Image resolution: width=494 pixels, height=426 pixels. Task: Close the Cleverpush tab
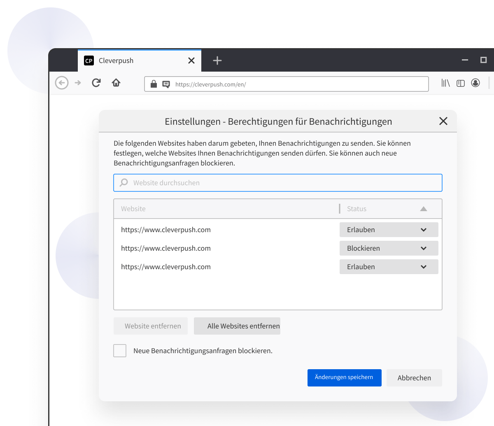click(x=191, y=61)
